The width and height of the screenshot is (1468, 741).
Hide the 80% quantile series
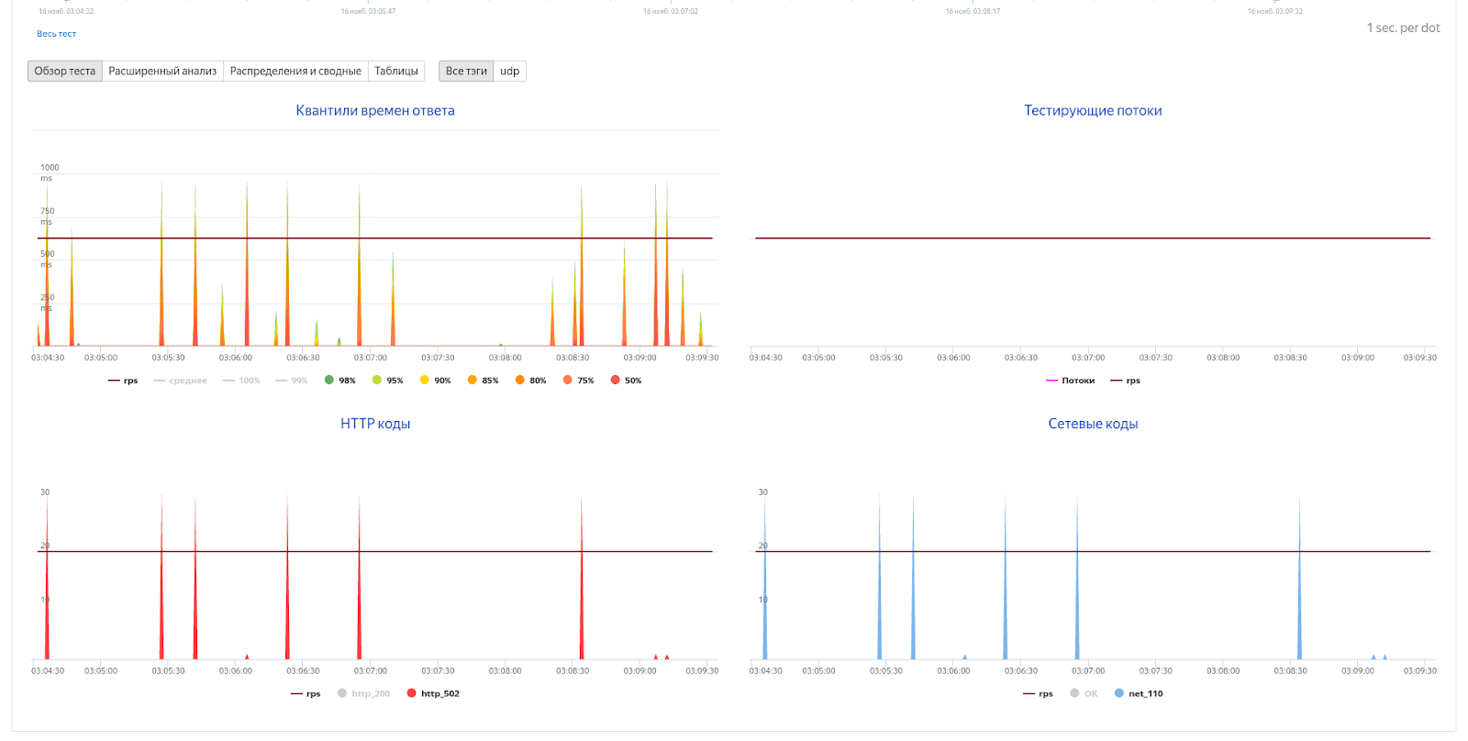point(531,381)
